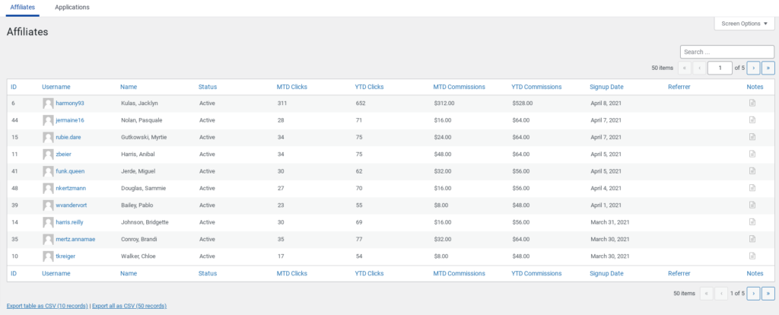Open the notes icon for jermaine16

(x=752, y=120)
